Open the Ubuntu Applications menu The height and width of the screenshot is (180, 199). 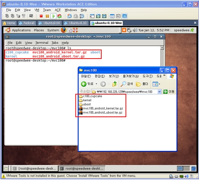tap(21, 30)
